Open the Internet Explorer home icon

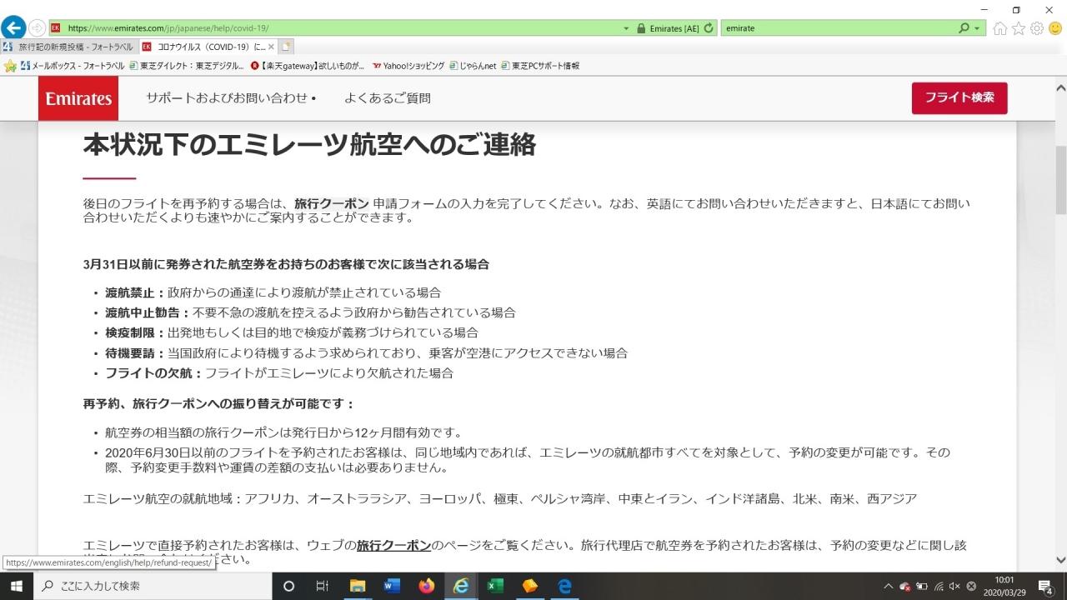[1000, 28]
